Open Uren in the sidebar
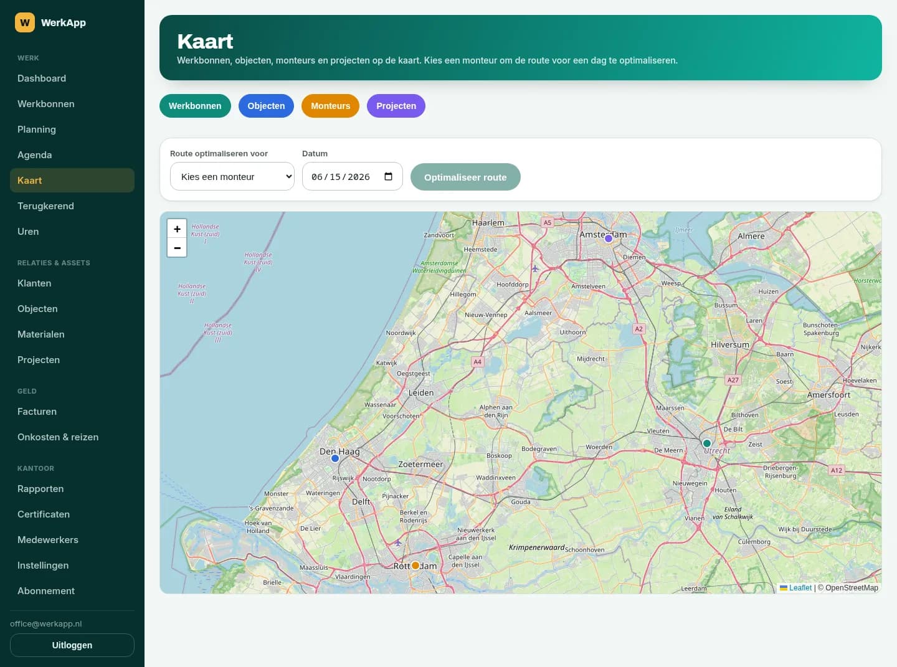The image size is (897, 667). [72, 232]
